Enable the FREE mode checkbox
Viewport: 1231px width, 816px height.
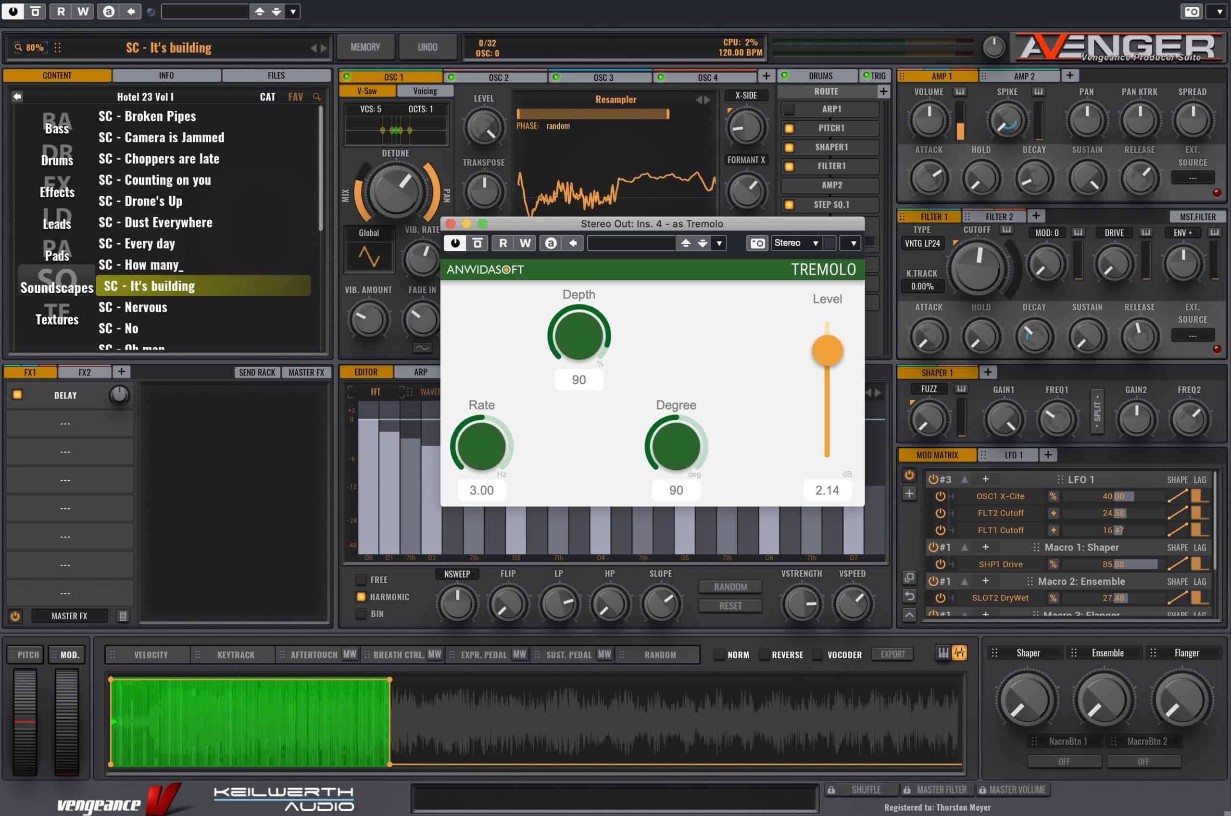pos(361,579)
